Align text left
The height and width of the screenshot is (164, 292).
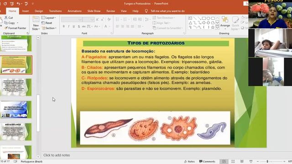118,26
